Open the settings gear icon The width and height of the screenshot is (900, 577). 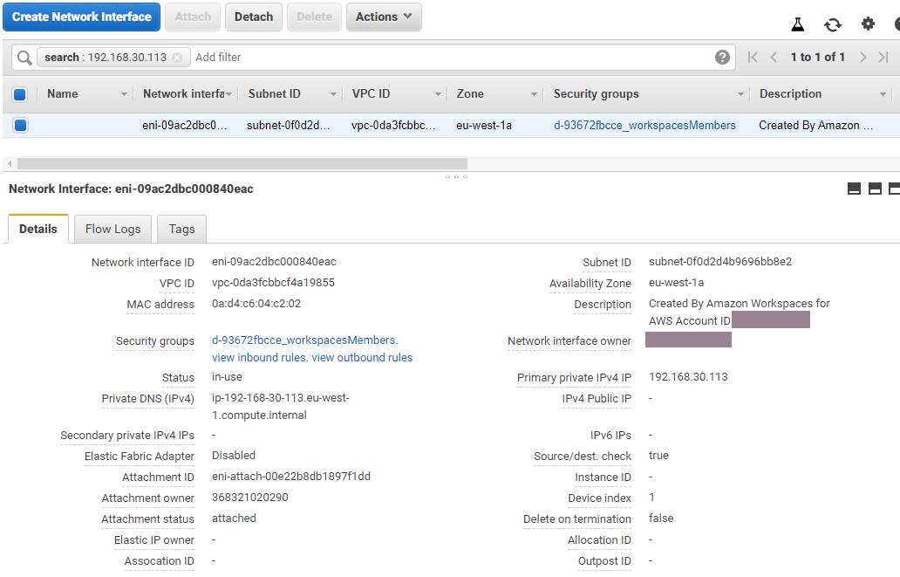coord(867,24)
